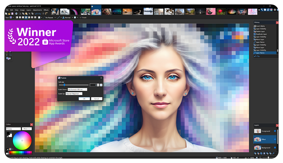Click the zoom slider in status bar
283x163 pixels.
pos(268,158)
